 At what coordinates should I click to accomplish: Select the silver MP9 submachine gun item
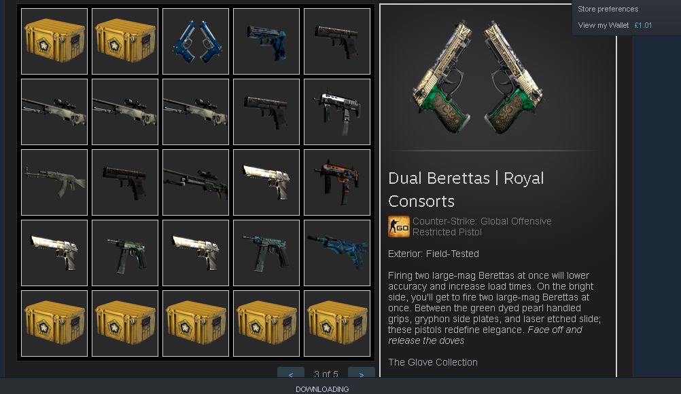click(337, 112)
